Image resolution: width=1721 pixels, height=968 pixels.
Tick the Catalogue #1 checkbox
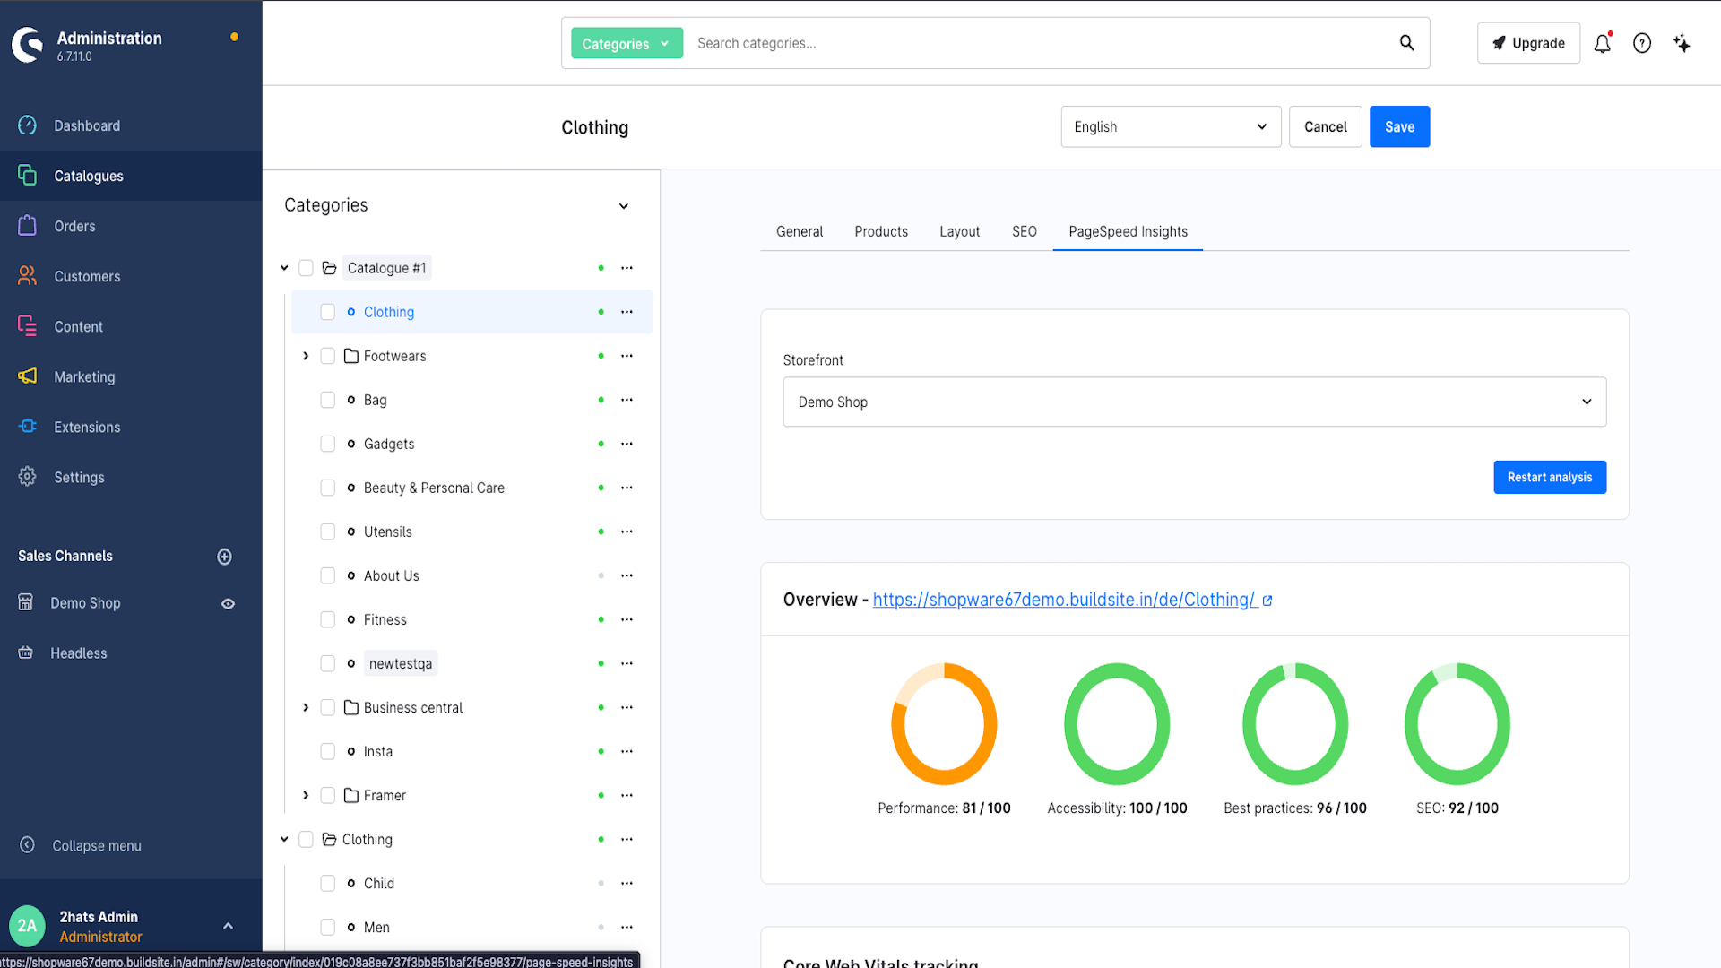(306, 268)
